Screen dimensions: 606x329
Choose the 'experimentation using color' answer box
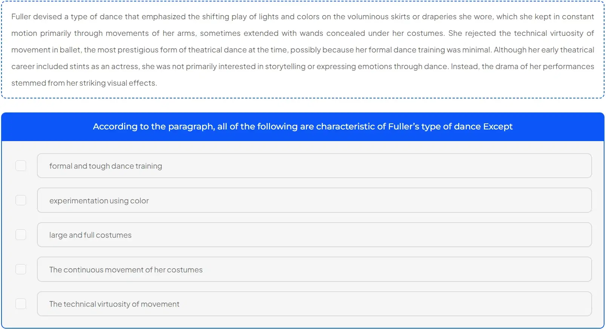click(314, 200)
